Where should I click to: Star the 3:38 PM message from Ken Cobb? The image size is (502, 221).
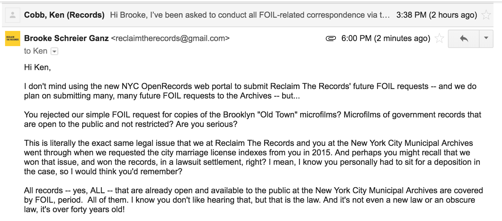pyautogui.click(x=486, y=15)
